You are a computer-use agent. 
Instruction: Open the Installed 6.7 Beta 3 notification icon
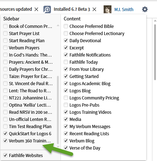(47, 9)
